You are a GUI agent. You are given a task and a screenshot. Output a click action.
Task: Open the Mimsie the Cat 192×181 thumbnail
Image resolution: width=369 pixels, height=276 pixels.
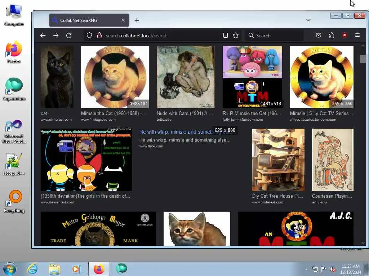[115, 77]
